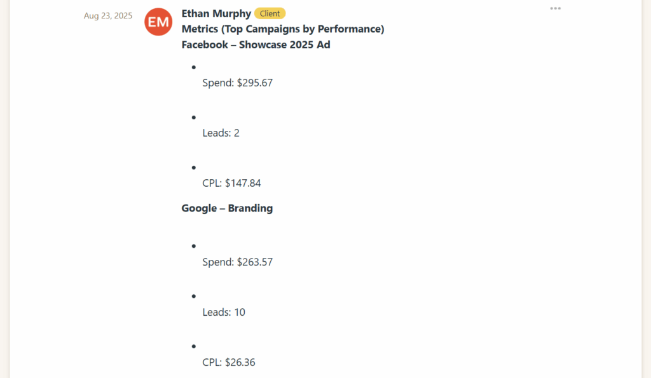Click the orange EM avatar

(x=158, y=22)
